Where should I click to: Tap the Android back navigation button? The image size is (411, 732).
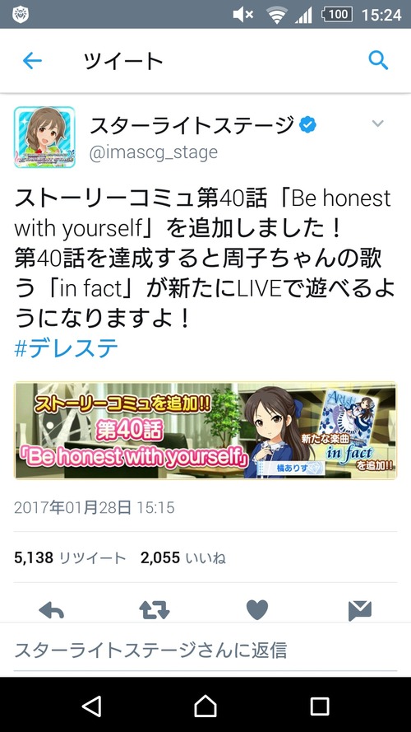point(92,706)
